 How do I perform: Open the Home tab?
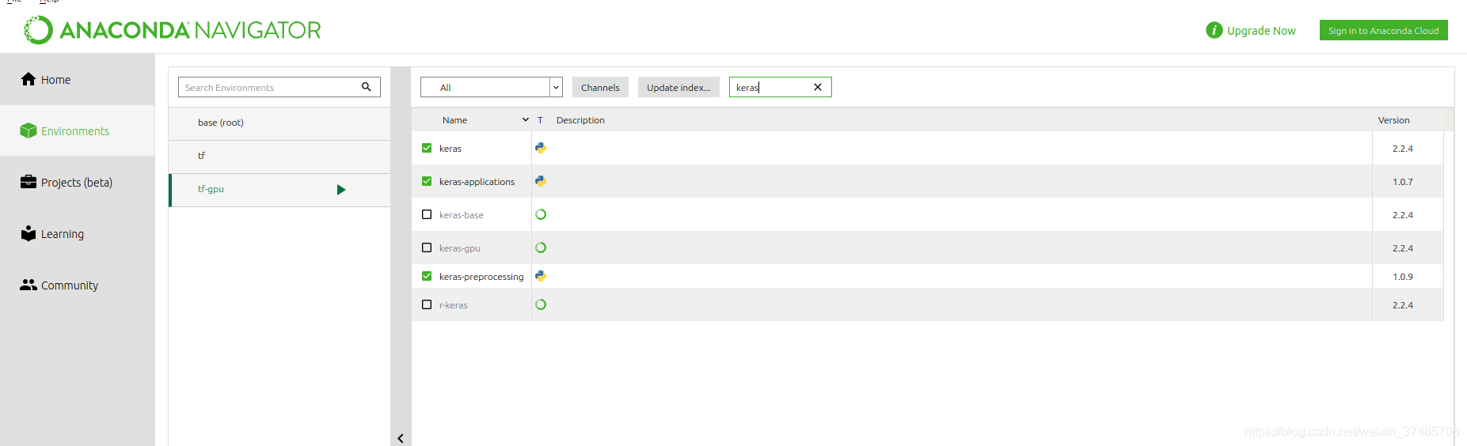coord(78,80)
